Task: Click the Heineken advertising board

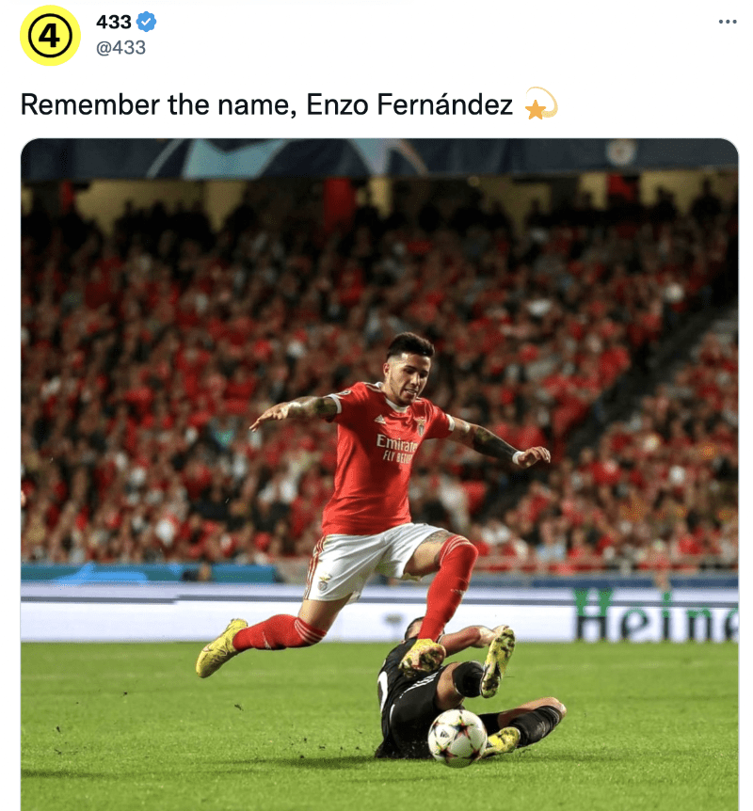Action: coord(656,616)
